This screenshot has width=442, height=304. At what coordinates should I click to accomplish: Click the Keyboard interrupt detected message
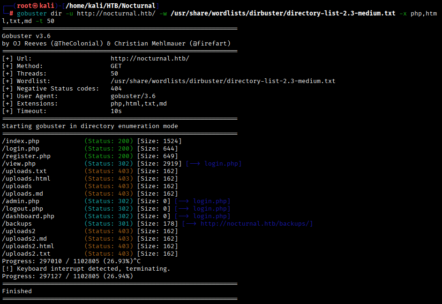point(93,269)
